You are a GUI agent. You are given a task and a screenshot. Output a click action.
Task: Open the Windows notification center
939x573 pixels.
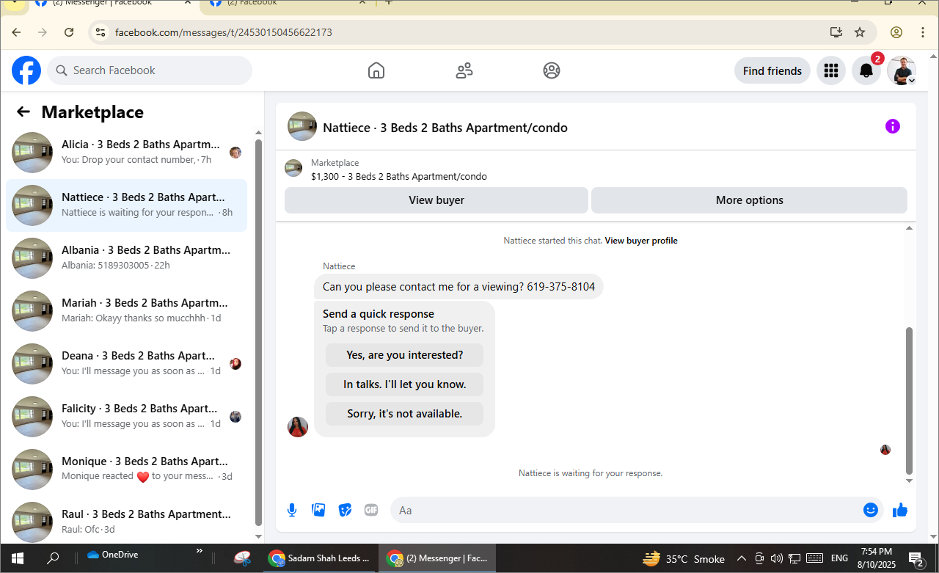point(916,559)
